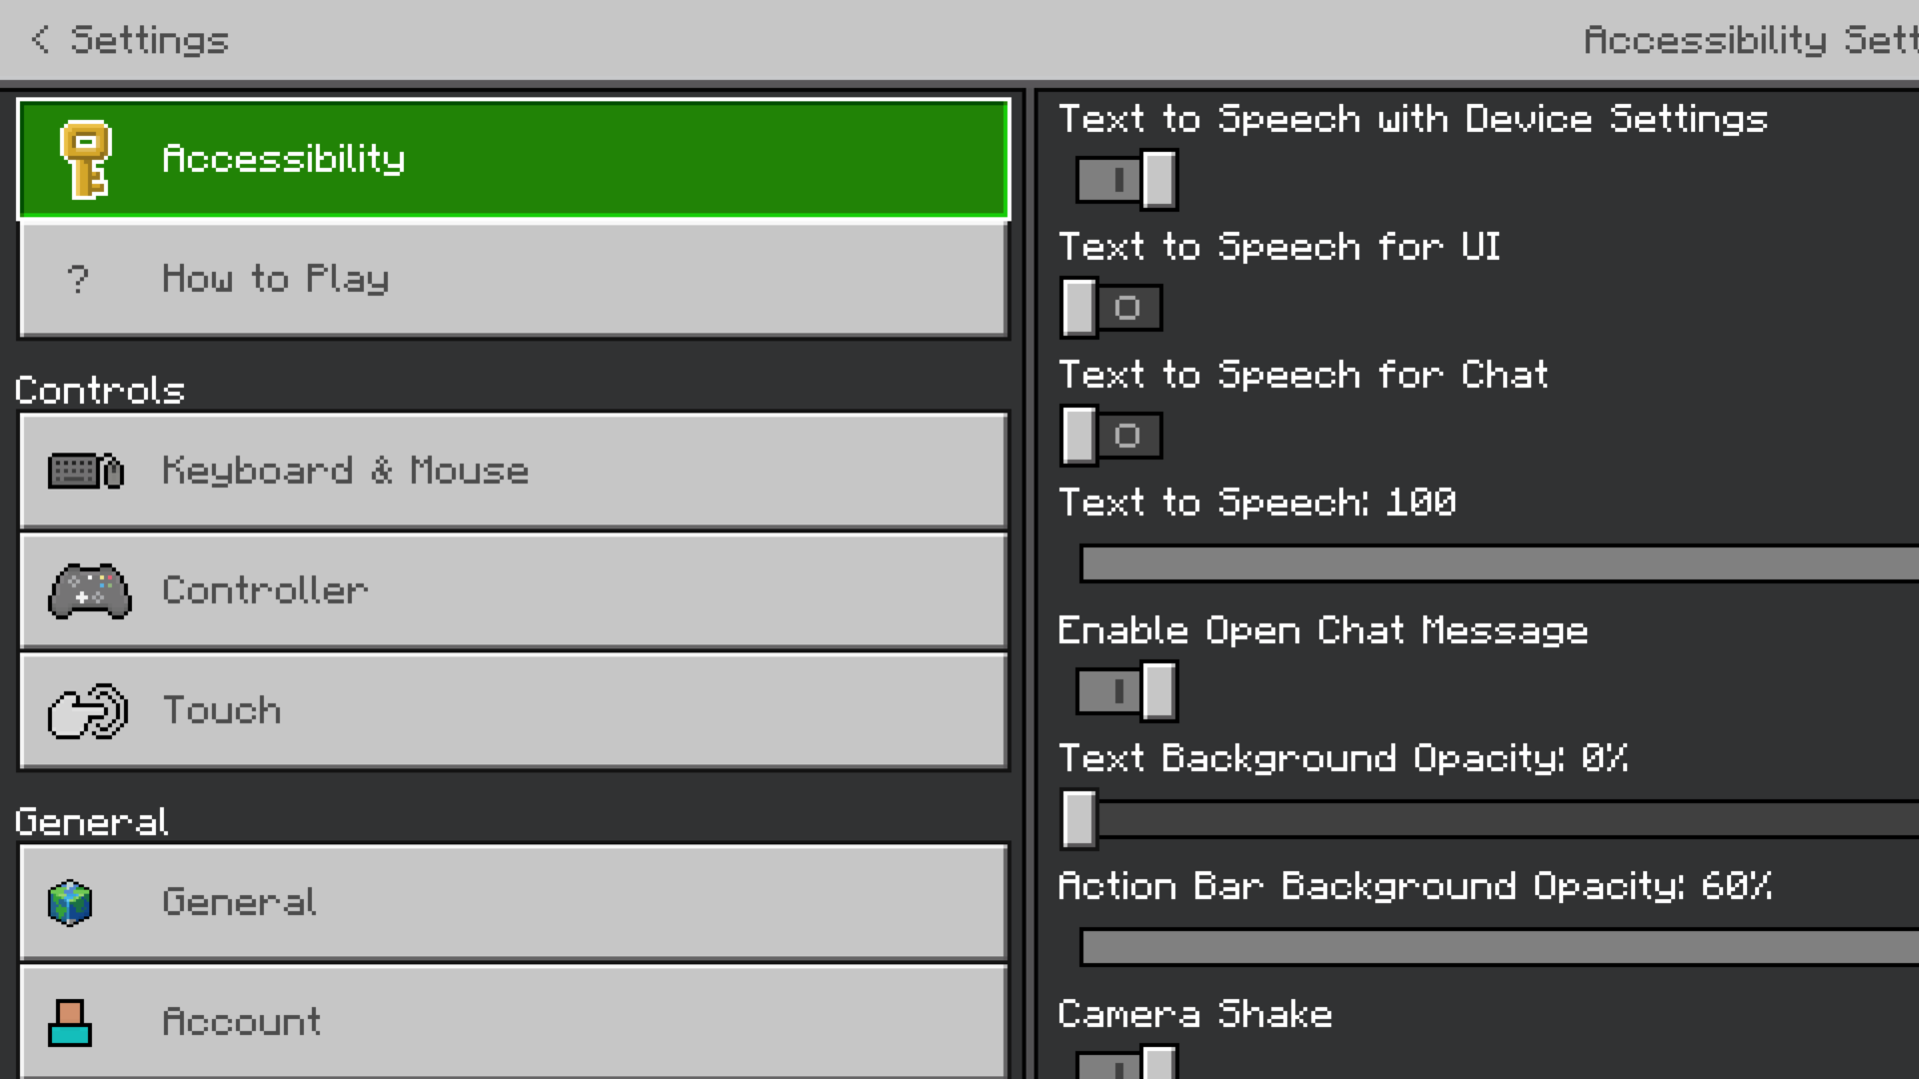Select the How to Play tab
The width and height of the screenshot is (1919, 1079).
coord(513,279)
